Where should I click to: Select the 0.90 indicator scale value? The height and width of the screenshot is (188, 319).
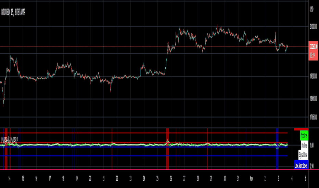(x=312, y=166)
